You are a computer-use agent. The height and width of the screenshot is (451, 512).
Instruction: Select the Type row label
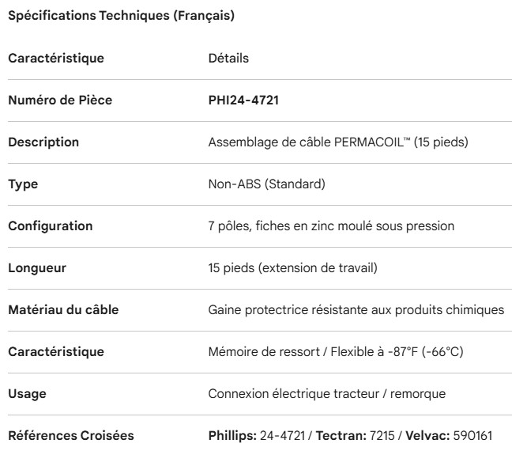click(x=23, y=184)
